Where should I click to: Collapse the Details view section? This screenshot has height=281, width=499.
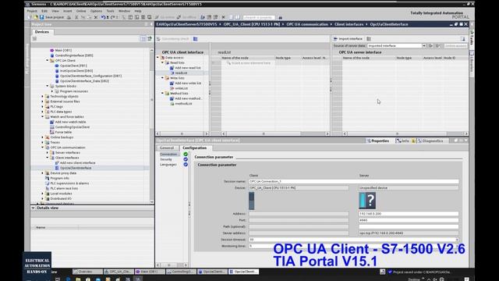(33, 208)
